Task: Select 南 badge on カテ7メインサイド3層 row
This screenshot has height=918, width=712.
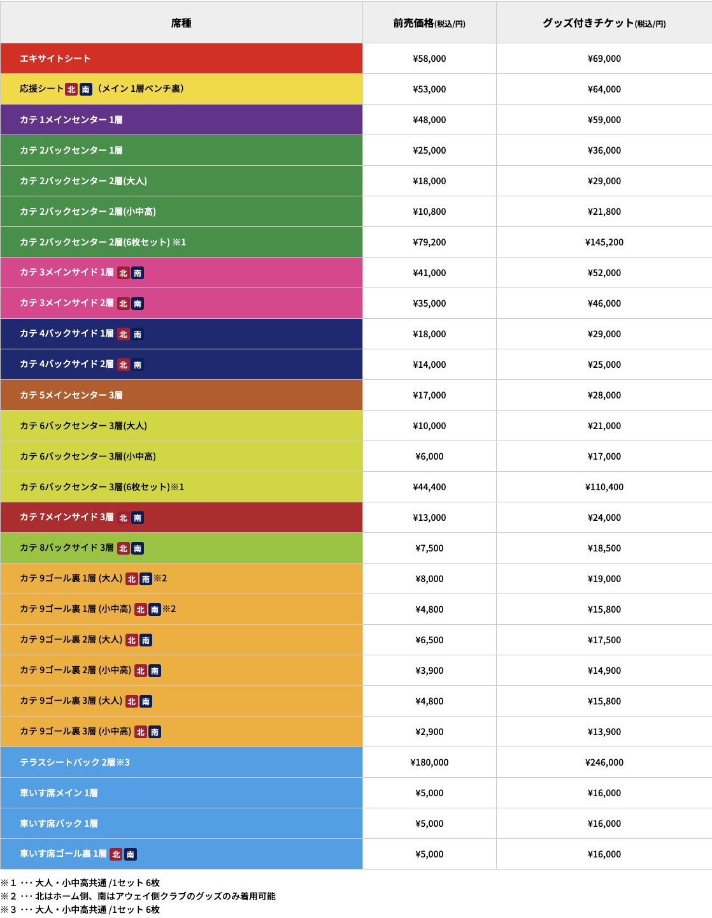Action: 138,518
